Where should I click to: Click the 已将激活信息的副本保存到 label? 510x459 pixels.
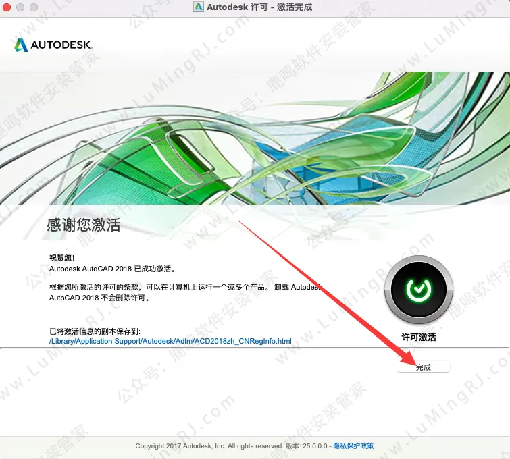(95, 331)
